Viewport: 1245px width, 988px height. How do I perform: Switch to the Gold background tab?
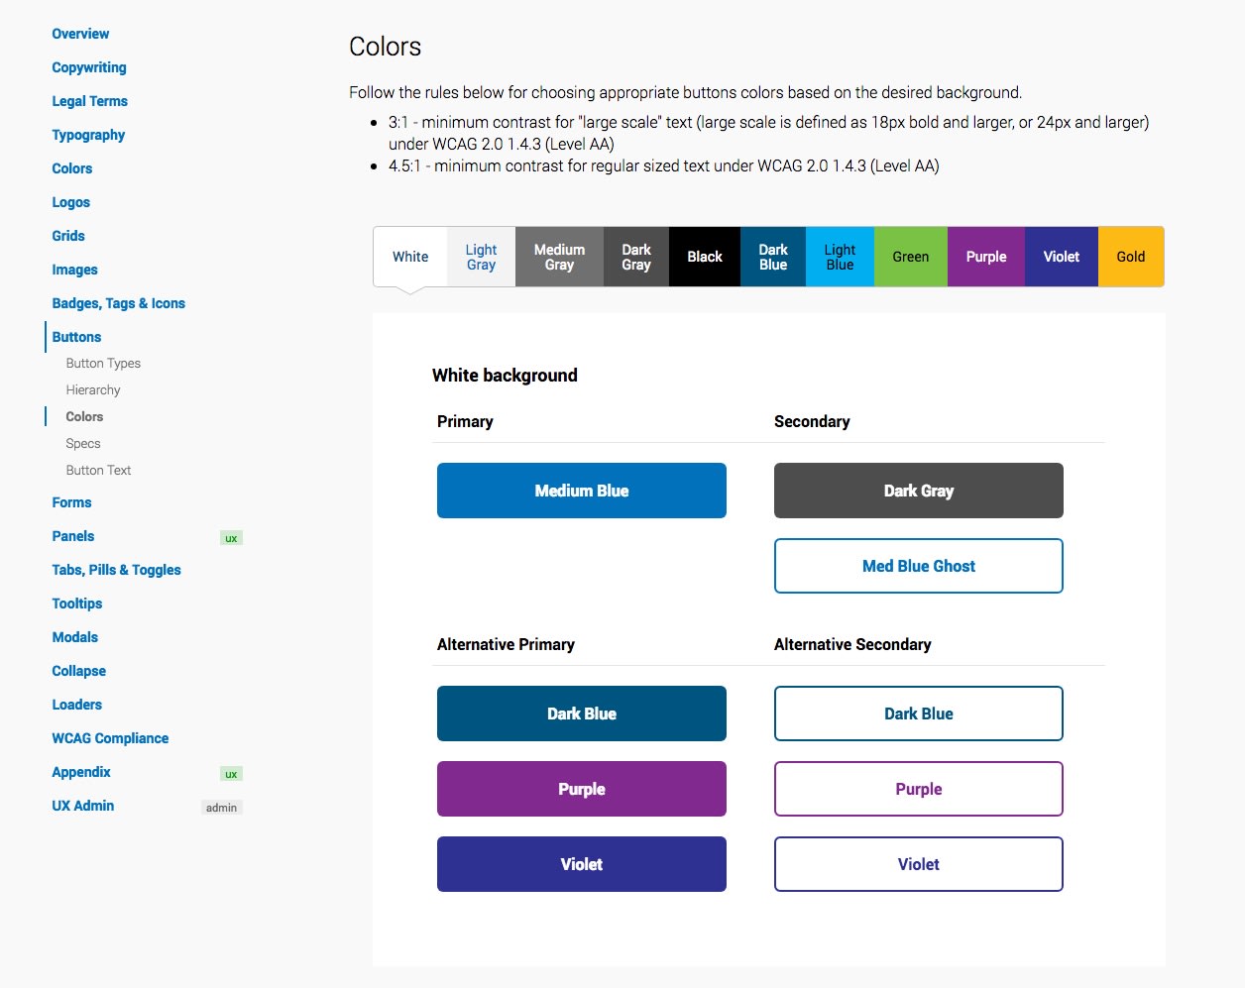pyautogui.click(x=1131, y=257)
